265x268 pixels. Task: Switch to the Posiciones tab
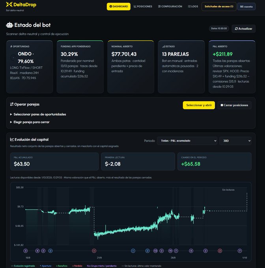(x=143, y=6)
